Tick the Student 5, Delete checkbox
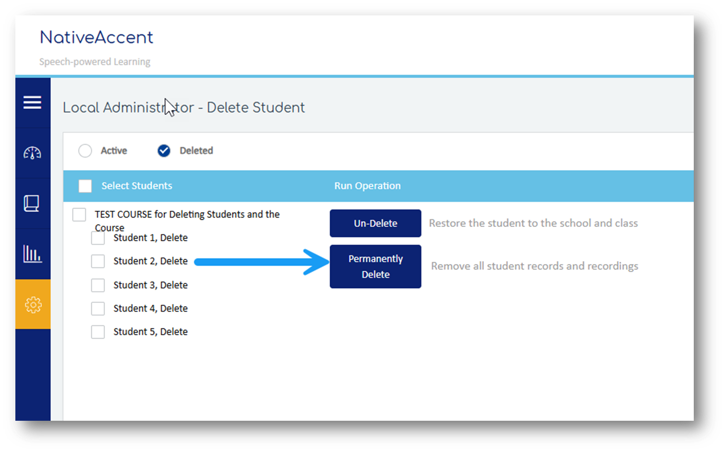The height and width of the screenshot is (452, 725). (x=98, y=332)
